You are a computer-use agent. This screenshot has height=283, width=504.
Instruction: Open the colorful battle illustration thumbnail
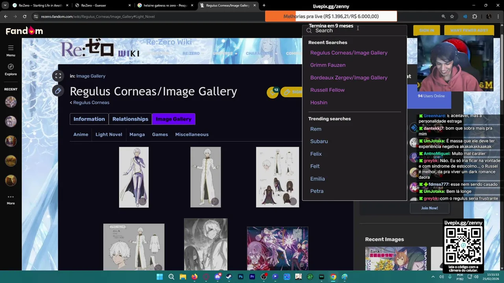pos(278,248)
